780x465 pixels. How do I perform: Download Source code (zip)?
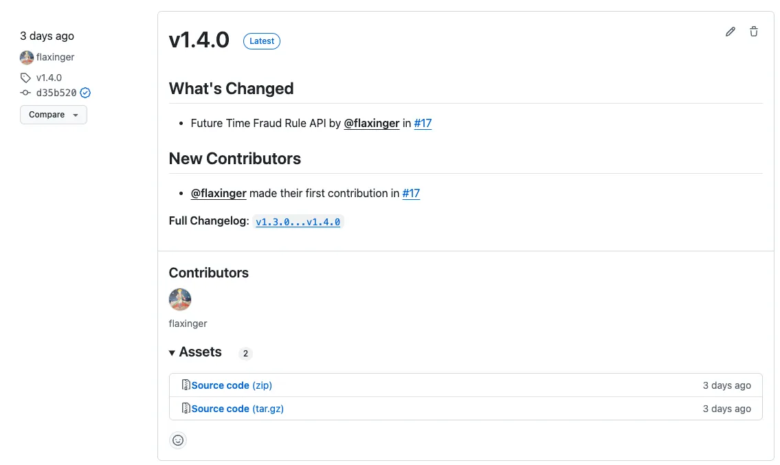pos(232,385)
